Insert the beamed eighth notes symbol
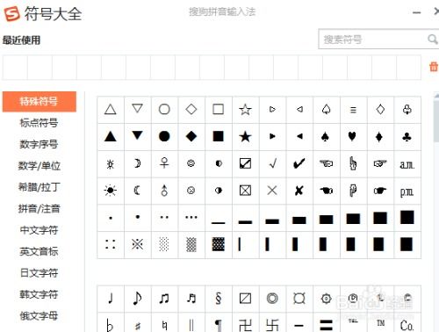The height and width of the screenshot is (332, 439). click(x=164, y=299)
